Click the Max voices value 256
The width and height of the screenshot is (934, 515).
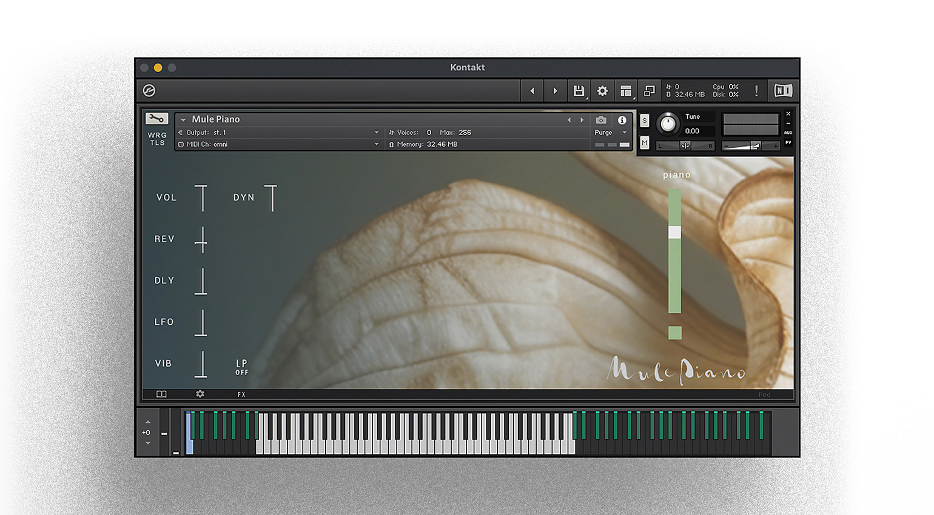click(465, 132)
